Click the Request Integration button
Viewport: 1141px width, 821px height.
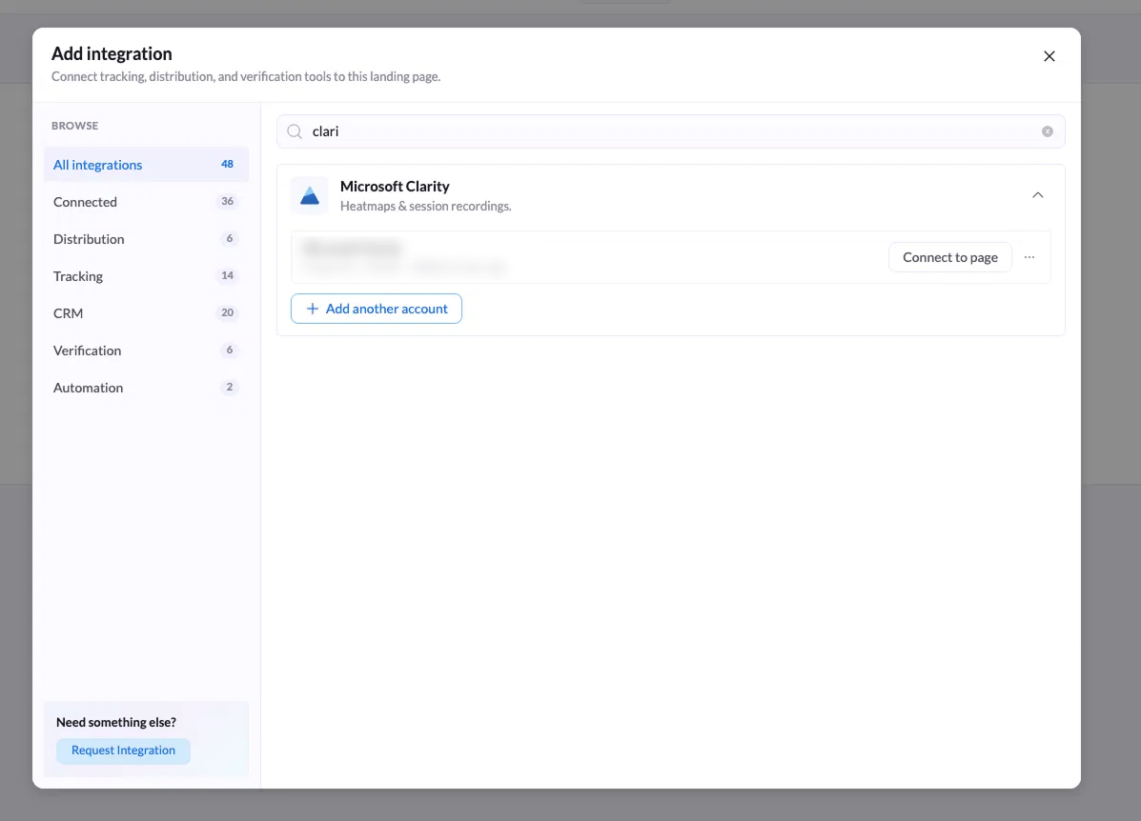tap(123, 751)
